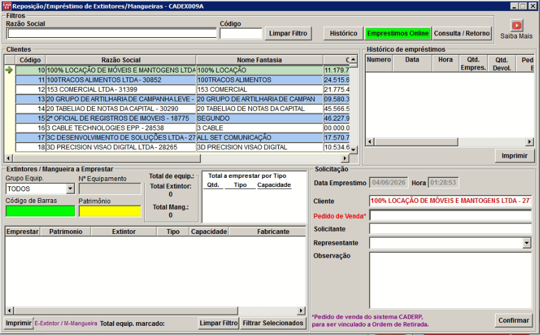
Task: Focus the Solicitante field
Action: [x=451, y=229]
